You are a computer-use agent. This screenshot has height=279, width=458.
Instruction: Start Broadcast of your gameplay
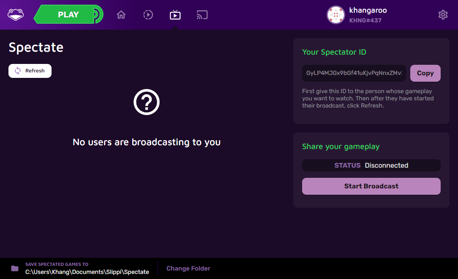click(371, 186)
